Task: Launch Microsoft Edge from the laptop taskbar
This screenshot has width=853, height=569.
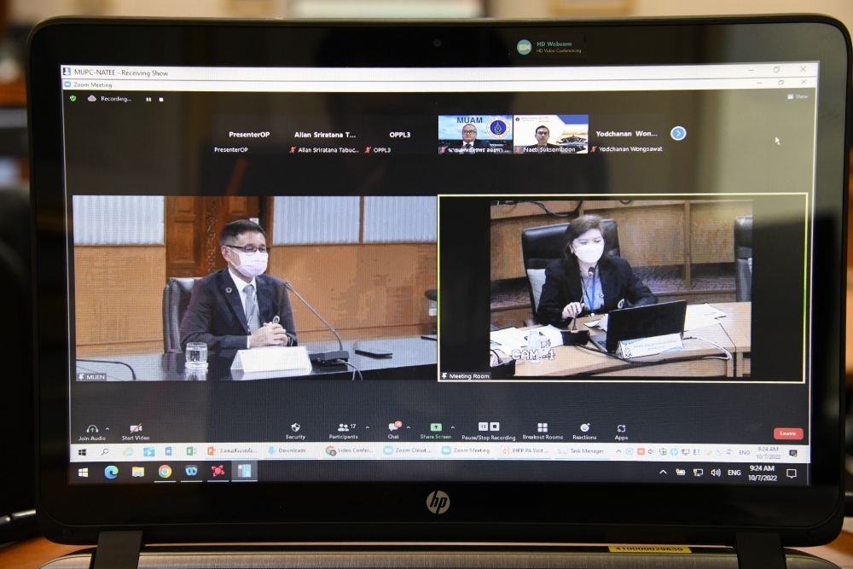Action: (x=112, y=472)
